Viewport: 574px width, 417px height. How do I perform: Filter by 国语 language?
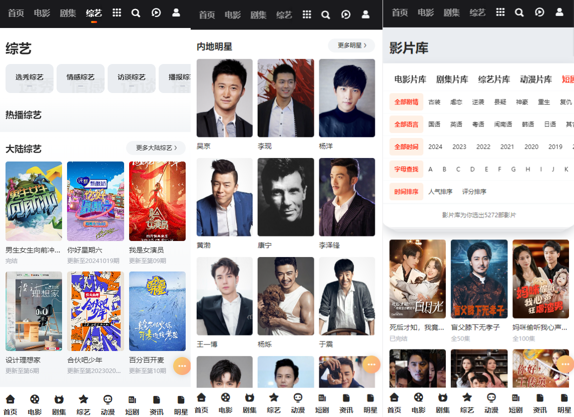pyautogui.click(x=434, y=124)
